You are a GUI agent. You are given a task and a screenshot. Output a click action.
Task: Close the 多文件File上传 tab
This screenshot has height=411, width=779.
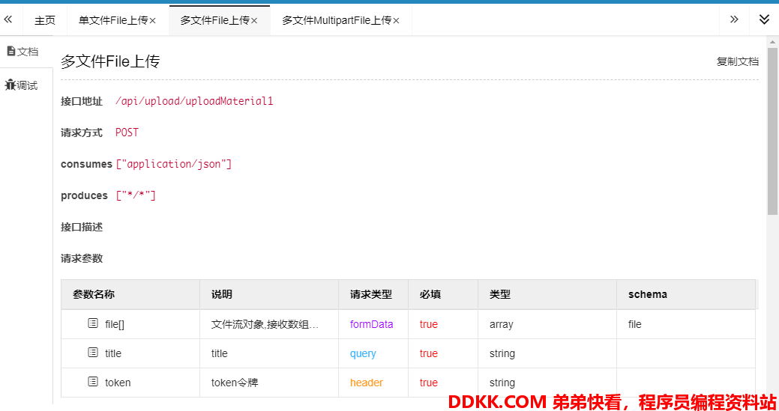point(254,21)
